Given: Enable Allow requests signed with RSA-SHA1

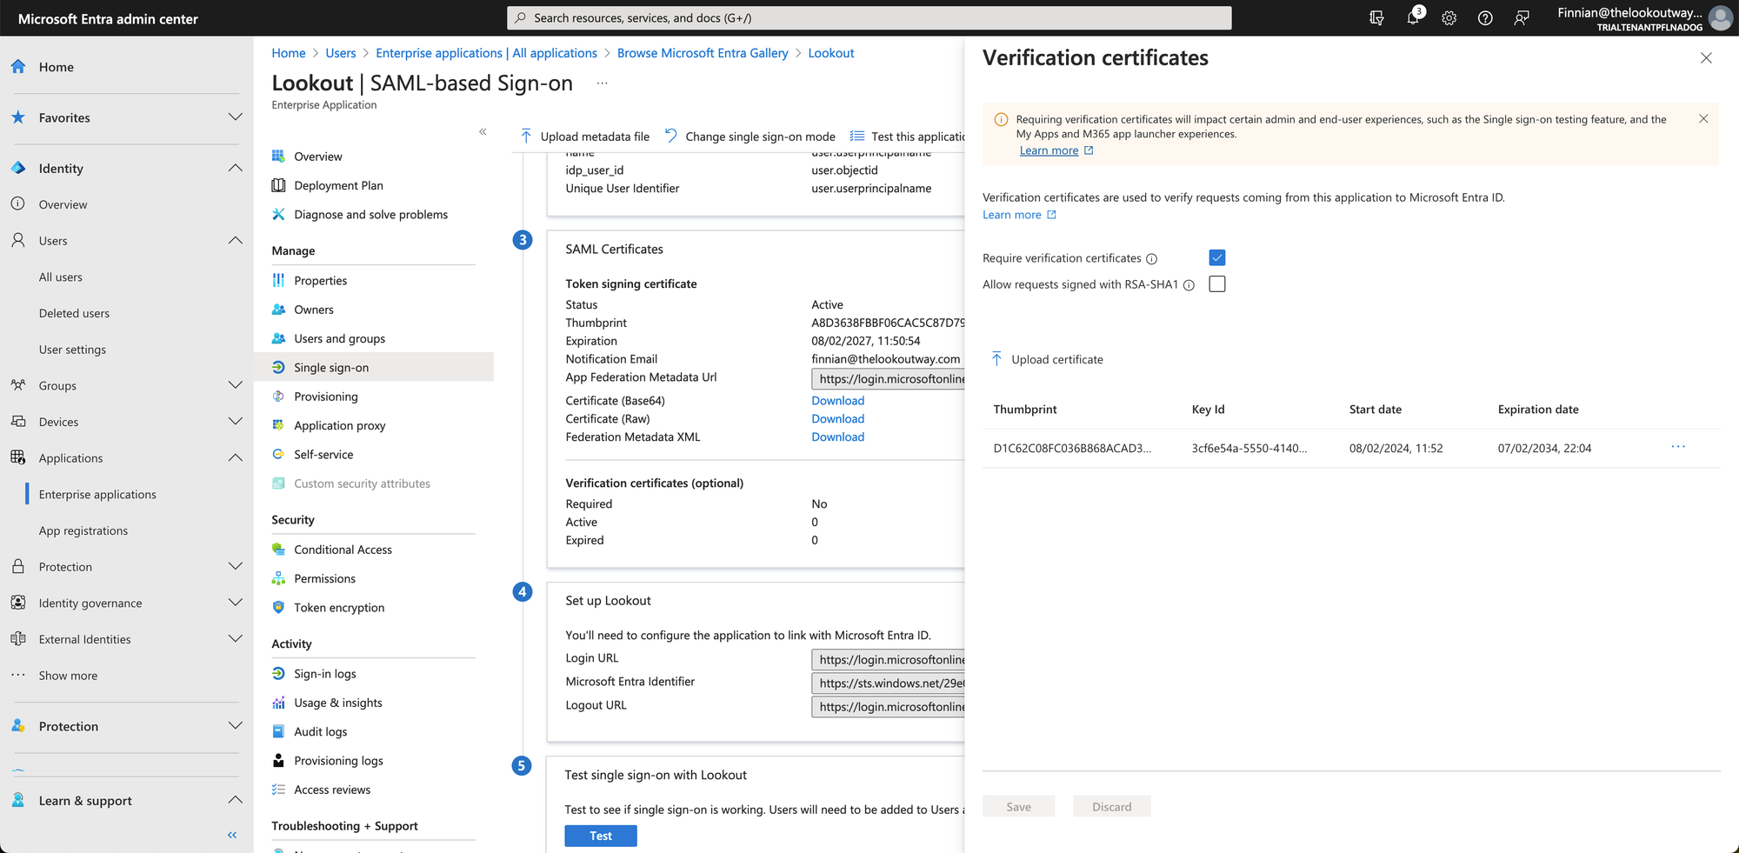Looking at the screenshot, I should coord(1216,284).
